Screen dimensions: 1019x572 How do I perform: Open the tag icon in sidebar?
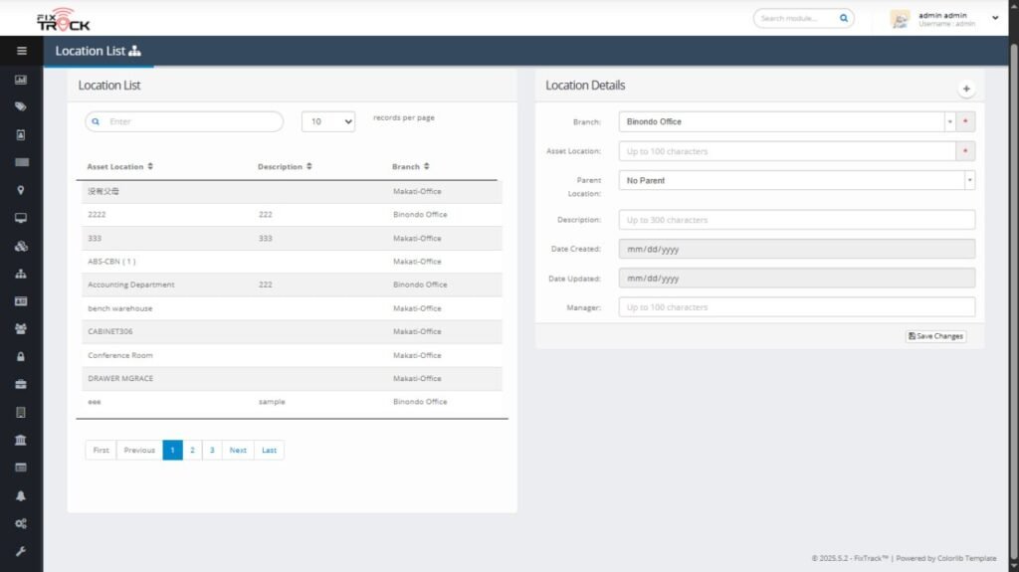pyautogui.click(x=21, y=106)
